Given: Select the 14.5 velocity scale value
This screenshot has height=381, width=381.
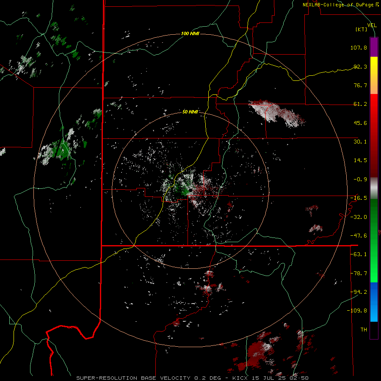Looking at the screenshot, I should tap(360, 160).
